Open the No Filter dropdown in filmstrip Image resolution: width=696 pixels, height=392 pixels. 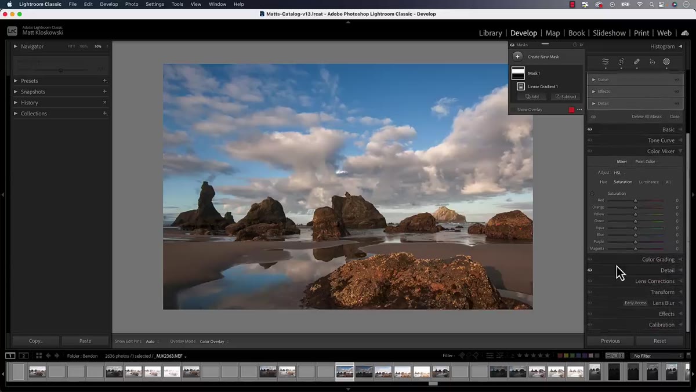pyautogui.click(x=658, y=355)
